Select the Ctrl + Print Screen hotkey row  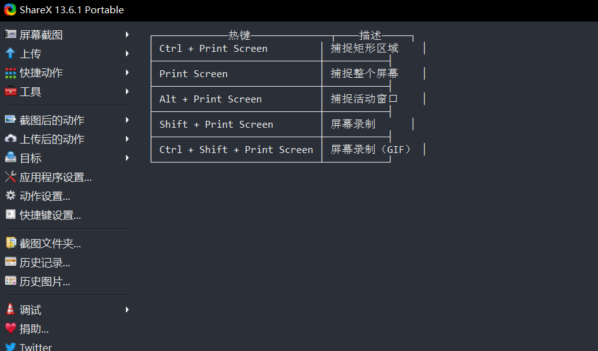(x=213, y=49)
